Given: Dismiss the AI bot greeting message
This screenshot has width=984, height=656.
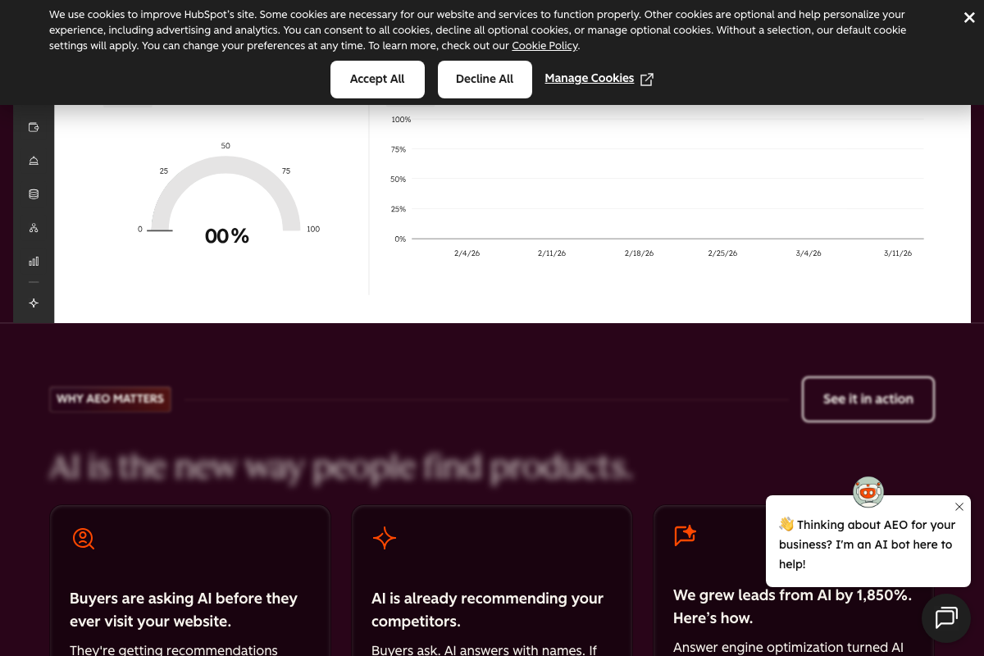Looking at the screenshot, I should click(x=959, y=507).
